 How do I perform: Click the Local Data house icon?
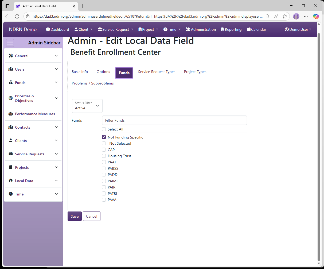(11, 180)
